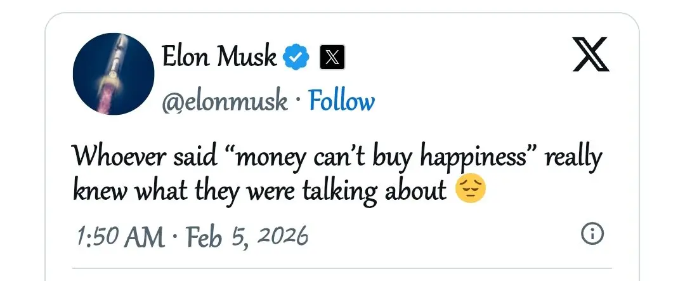685x281 pixels.
Task: Open the Twitter info circle icon
Action: [592, 235]
